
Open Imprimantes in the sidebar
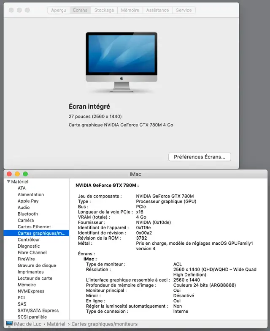pos(30,272)
